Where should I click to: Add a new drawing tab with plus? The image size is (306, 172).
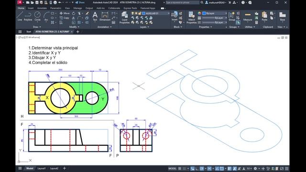[x=77, y=32]
